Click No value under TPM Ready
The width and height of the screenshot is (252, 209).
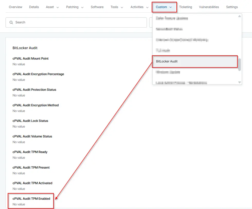tap(19, 158)
